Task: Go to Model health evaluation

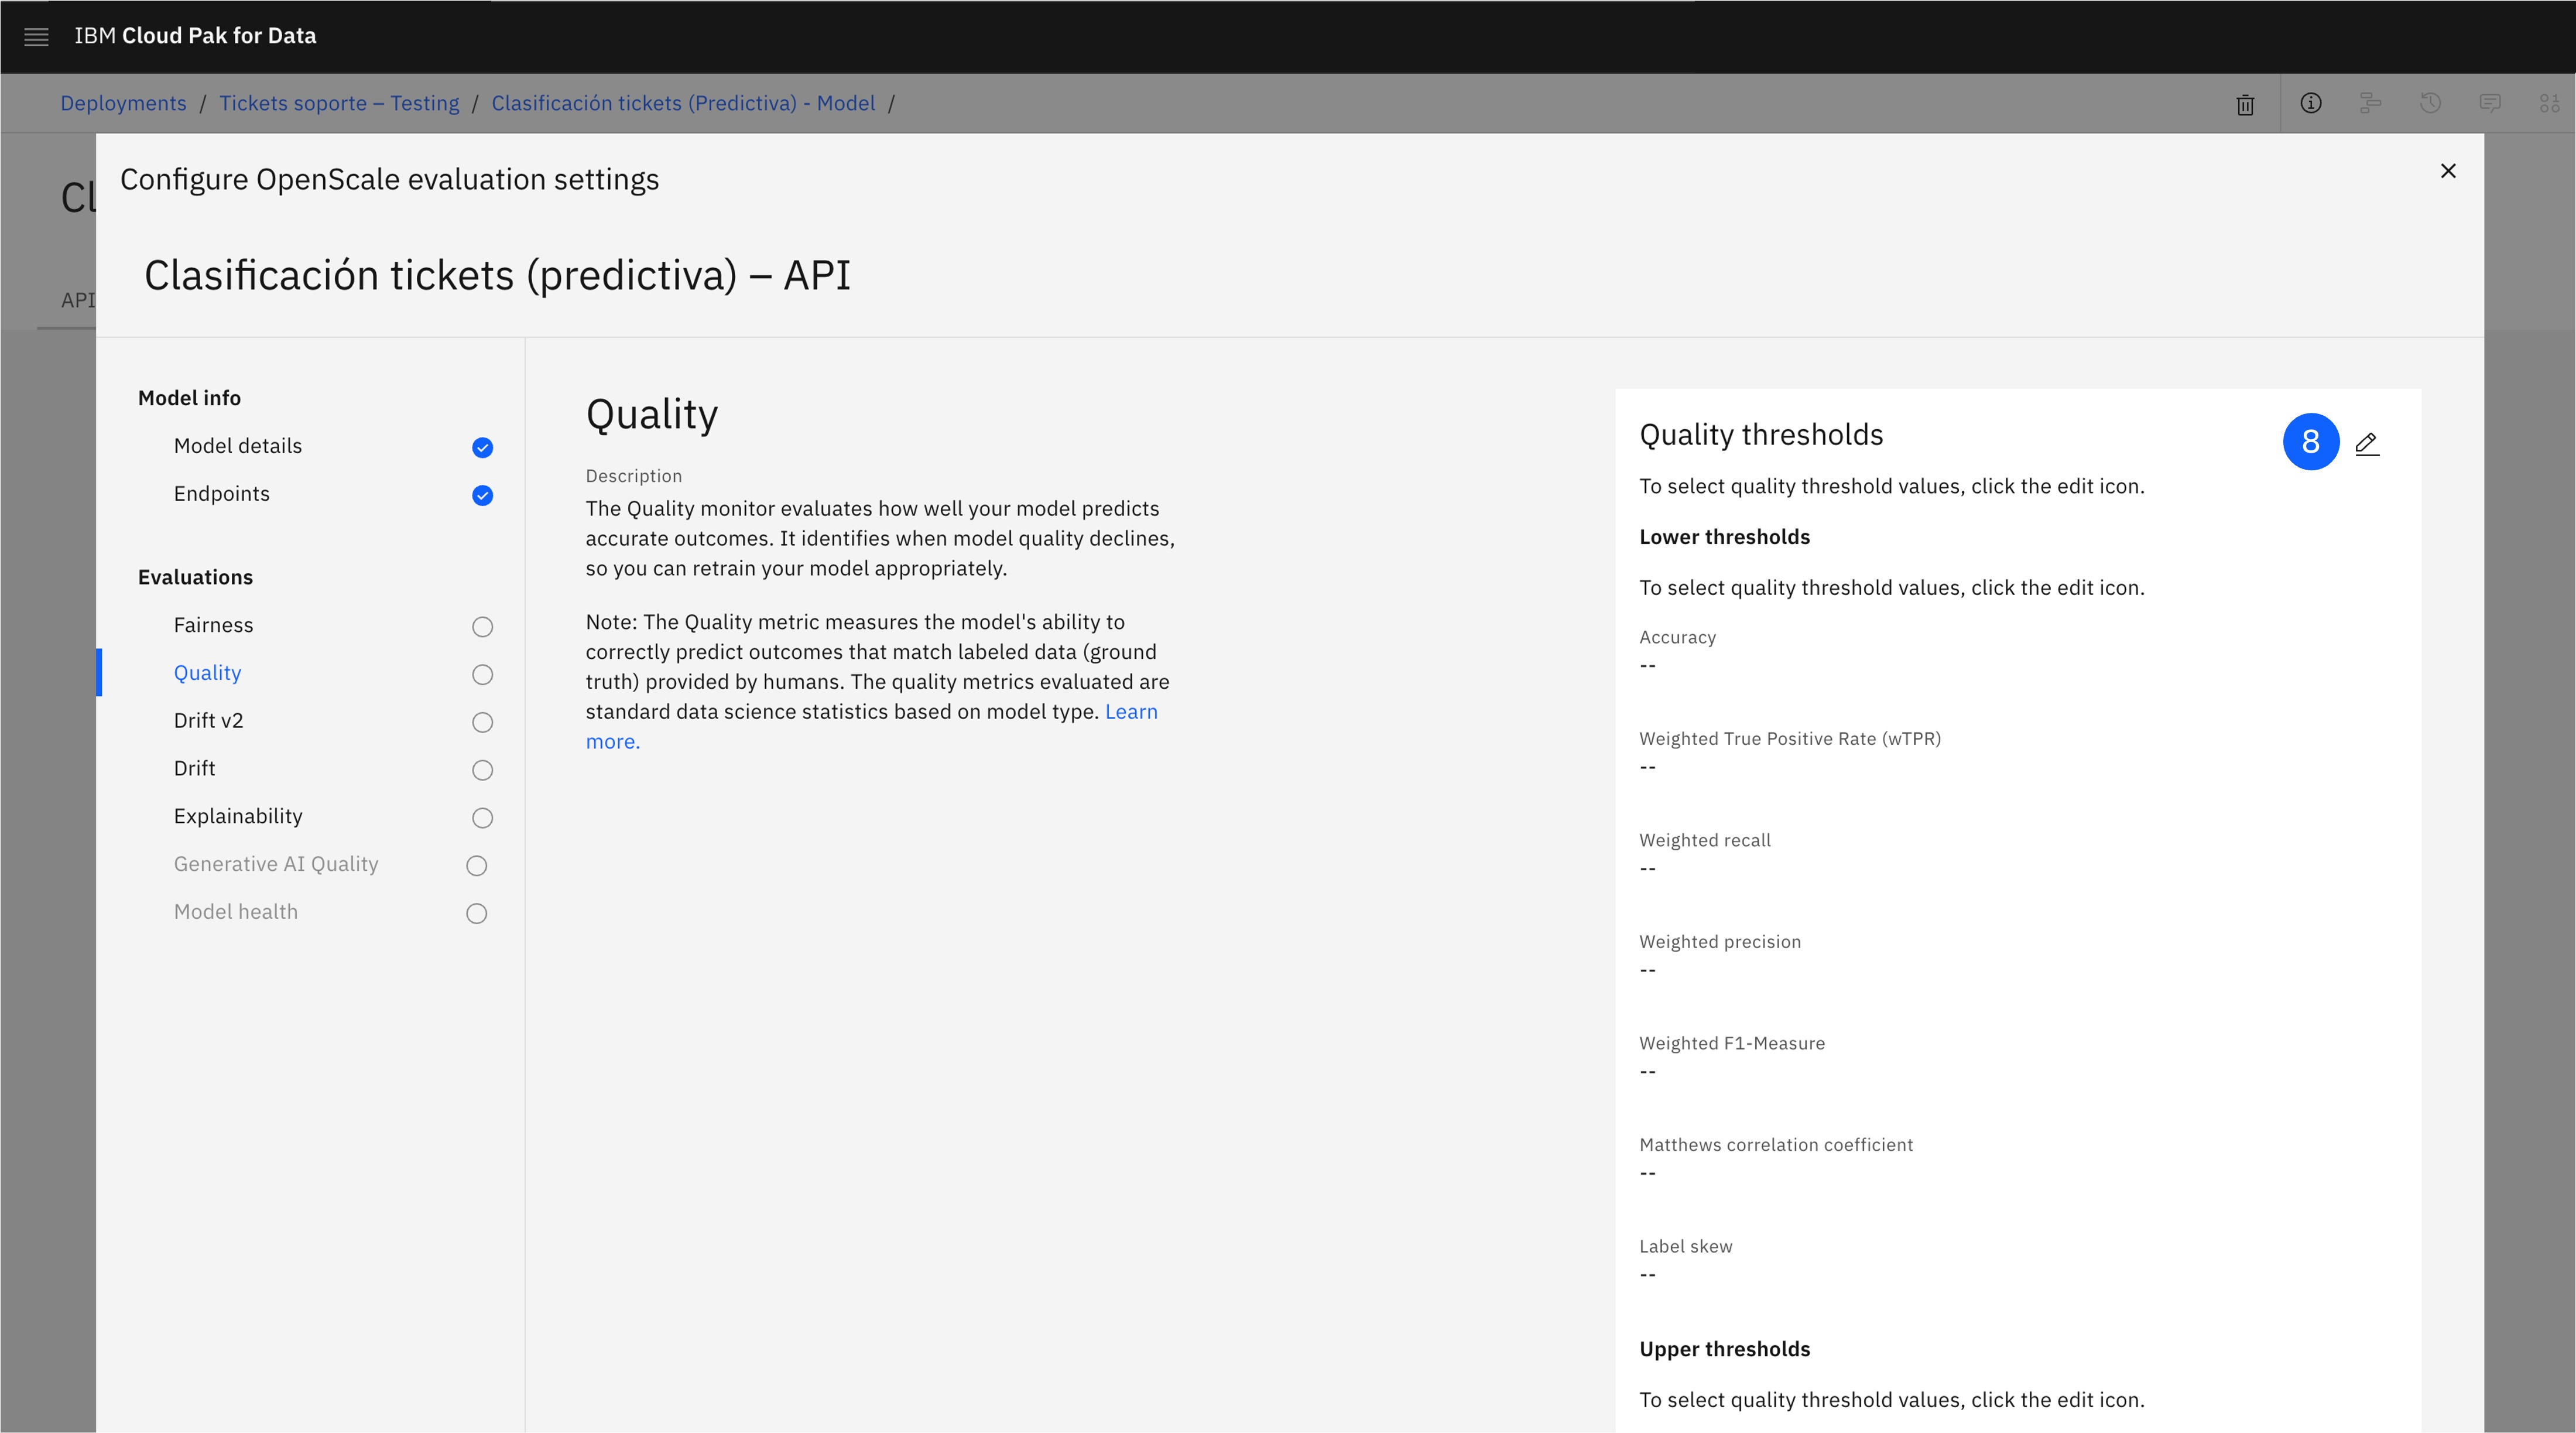Action: coord(236,912)
